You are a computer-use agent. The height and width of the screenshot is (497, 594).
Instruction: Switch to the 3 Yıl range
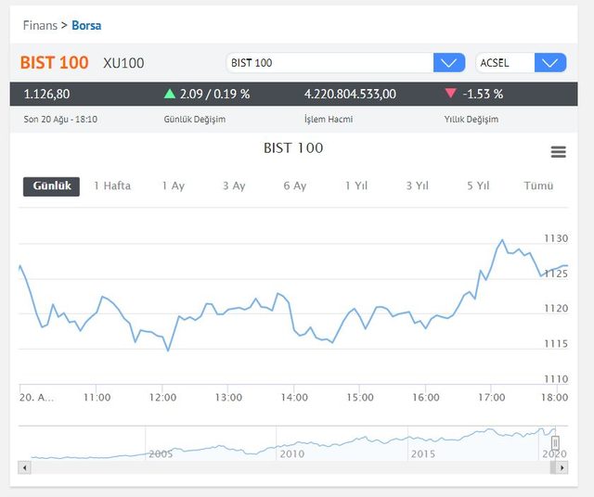[417, 185]
